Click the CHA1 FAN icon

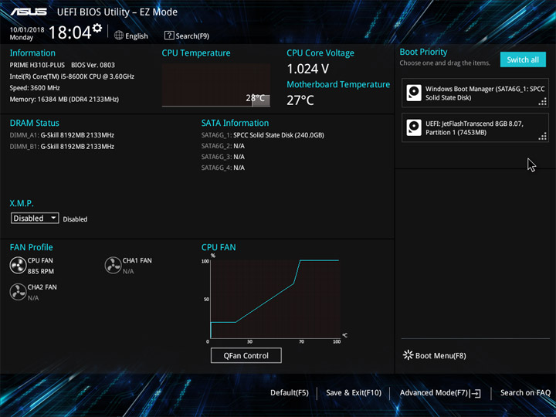tap(113, 266)
